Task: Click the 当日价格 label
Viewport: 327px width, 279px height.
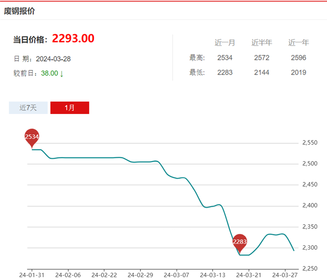Action: pos(30,39)
